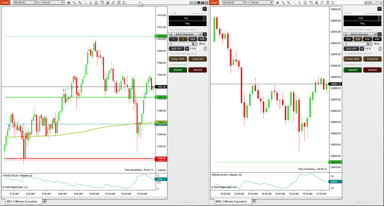Viewport: 384px width, 206px height.
Task: Clear ATM template with X in ES panel
Action: click(x=205, y=34)
